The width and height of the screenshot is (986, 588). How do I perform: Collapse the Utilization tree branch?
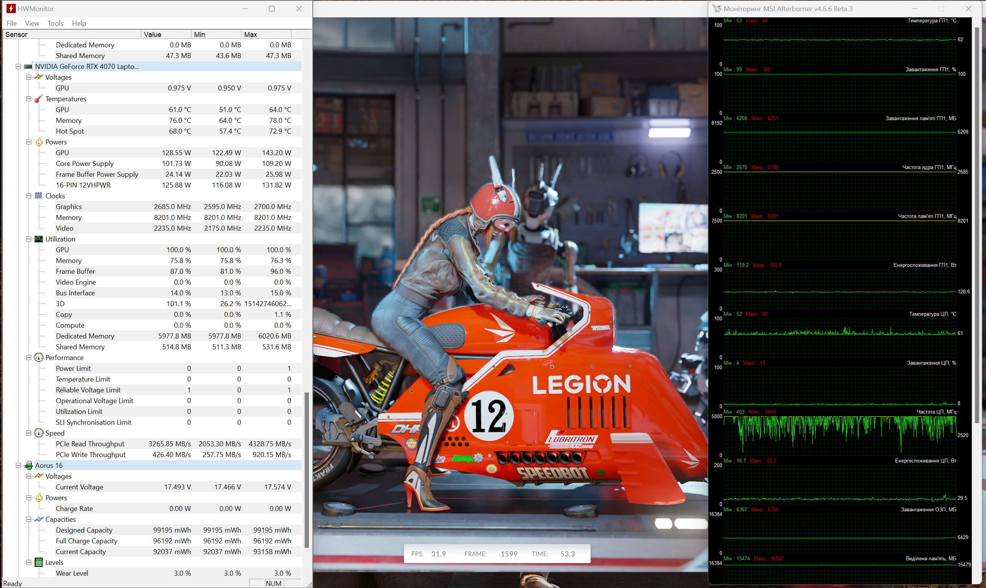29,239
